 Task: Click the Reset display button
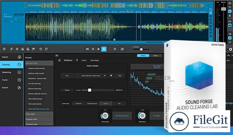[x=95, y=60]
